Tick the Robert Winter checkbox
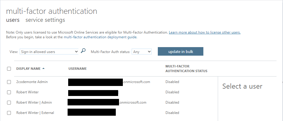283x121 pixels. click(9, 92)
